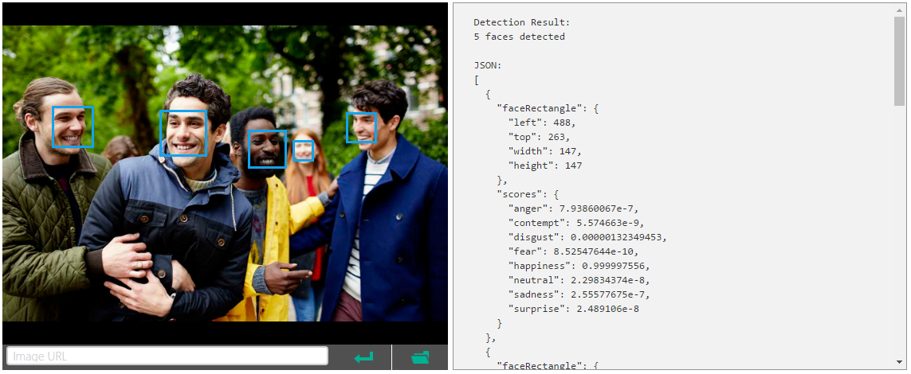
Task: Click the "surprise" score line
Action: coord(573,309)
